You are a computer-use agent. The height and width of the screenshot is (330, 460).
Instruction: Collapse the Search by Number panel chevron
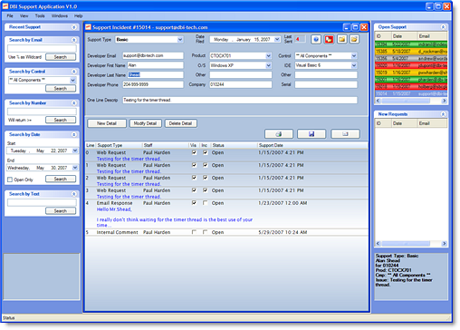coord(74,103)
